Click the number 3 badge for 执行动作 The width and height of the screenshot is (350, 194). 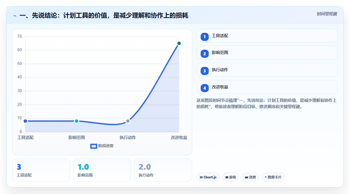tap(204, 71)
